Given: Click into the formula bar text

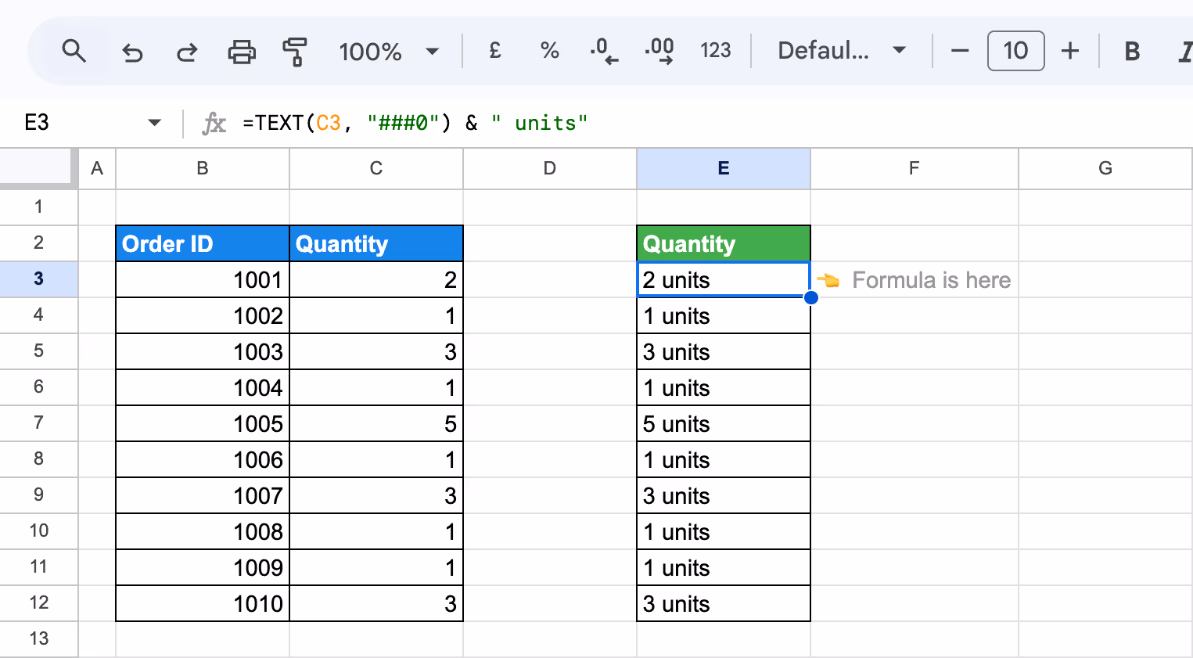Looking at the screenshot, I should pos(415,123).
